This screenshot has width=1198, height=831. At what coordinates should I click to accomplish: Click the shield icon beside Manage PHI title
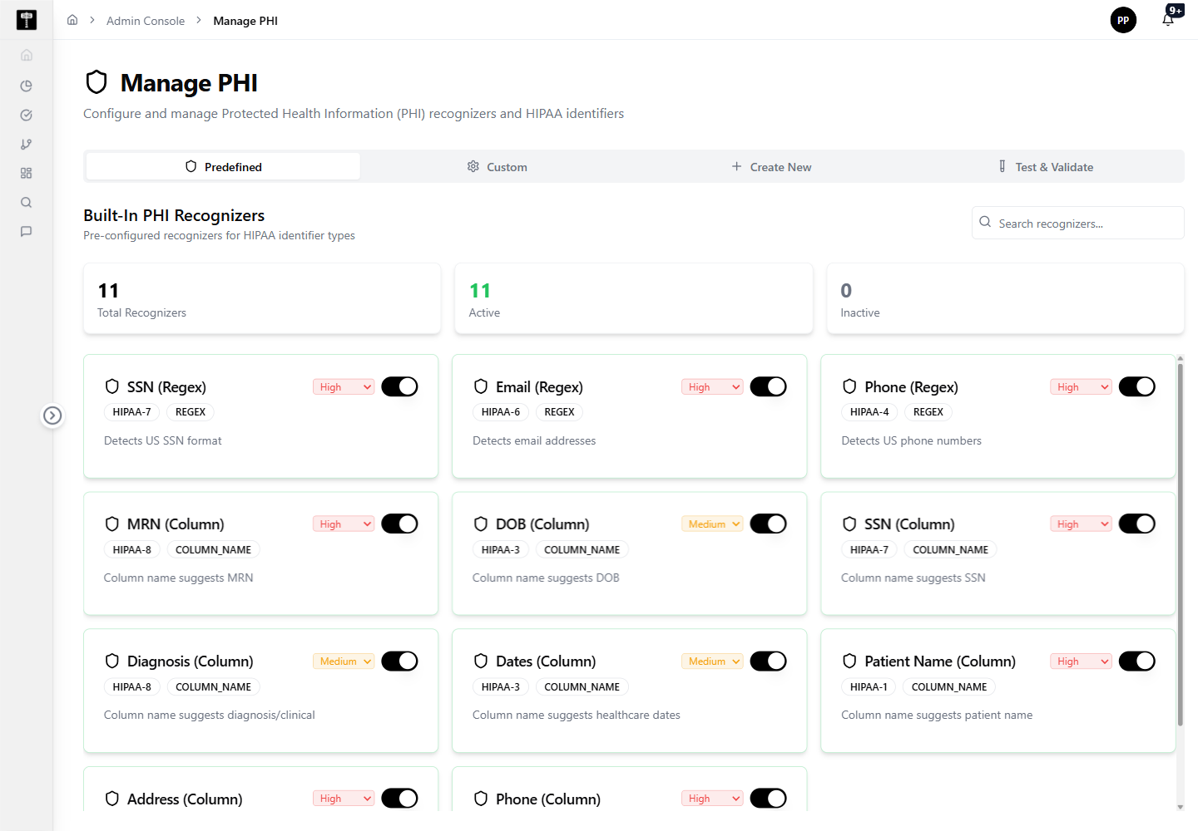coord(97,82)
